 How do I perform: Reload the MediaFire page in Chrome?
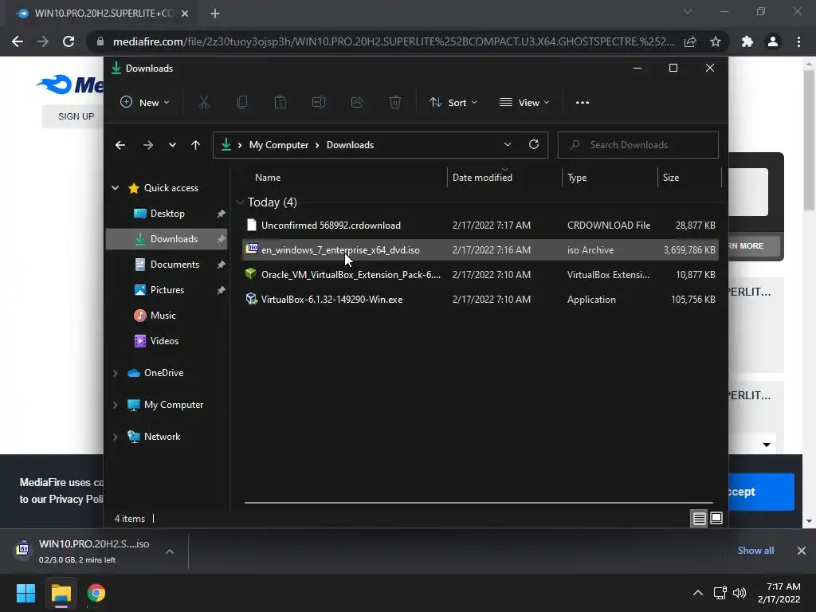pos(69,41)
